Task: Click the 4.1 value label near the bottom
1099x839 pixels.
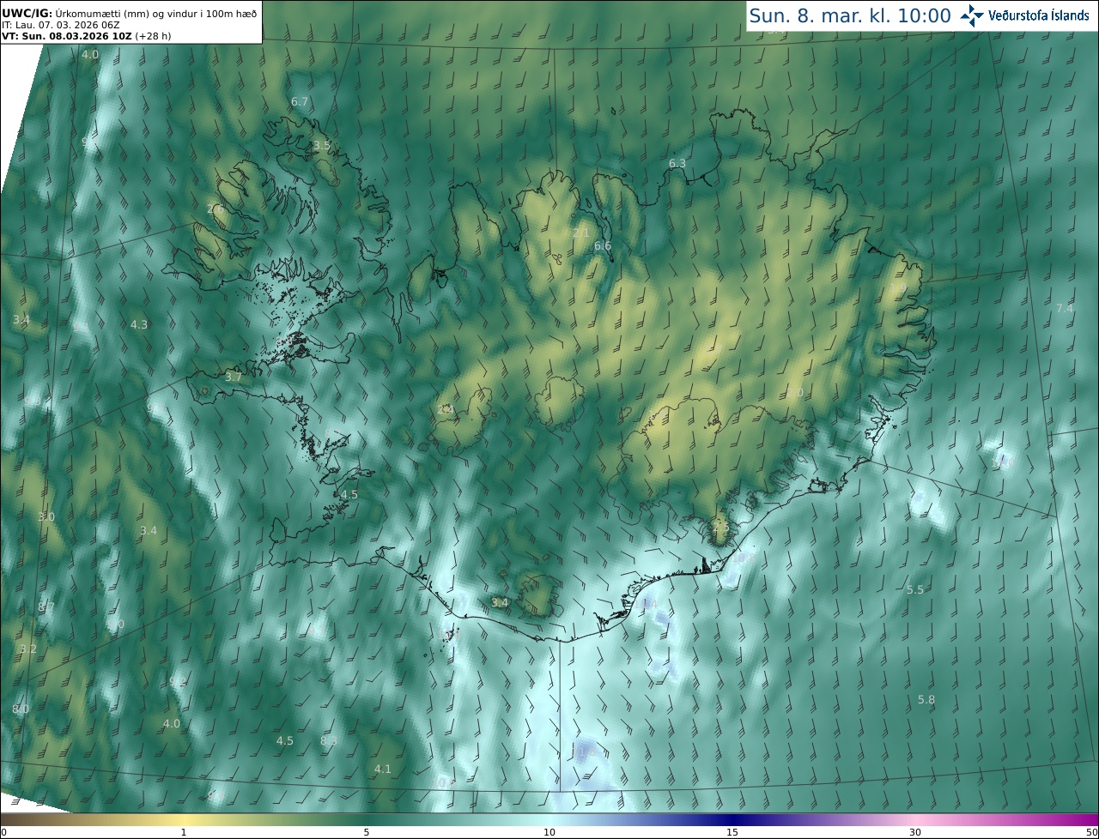Action: coord(383,769)
